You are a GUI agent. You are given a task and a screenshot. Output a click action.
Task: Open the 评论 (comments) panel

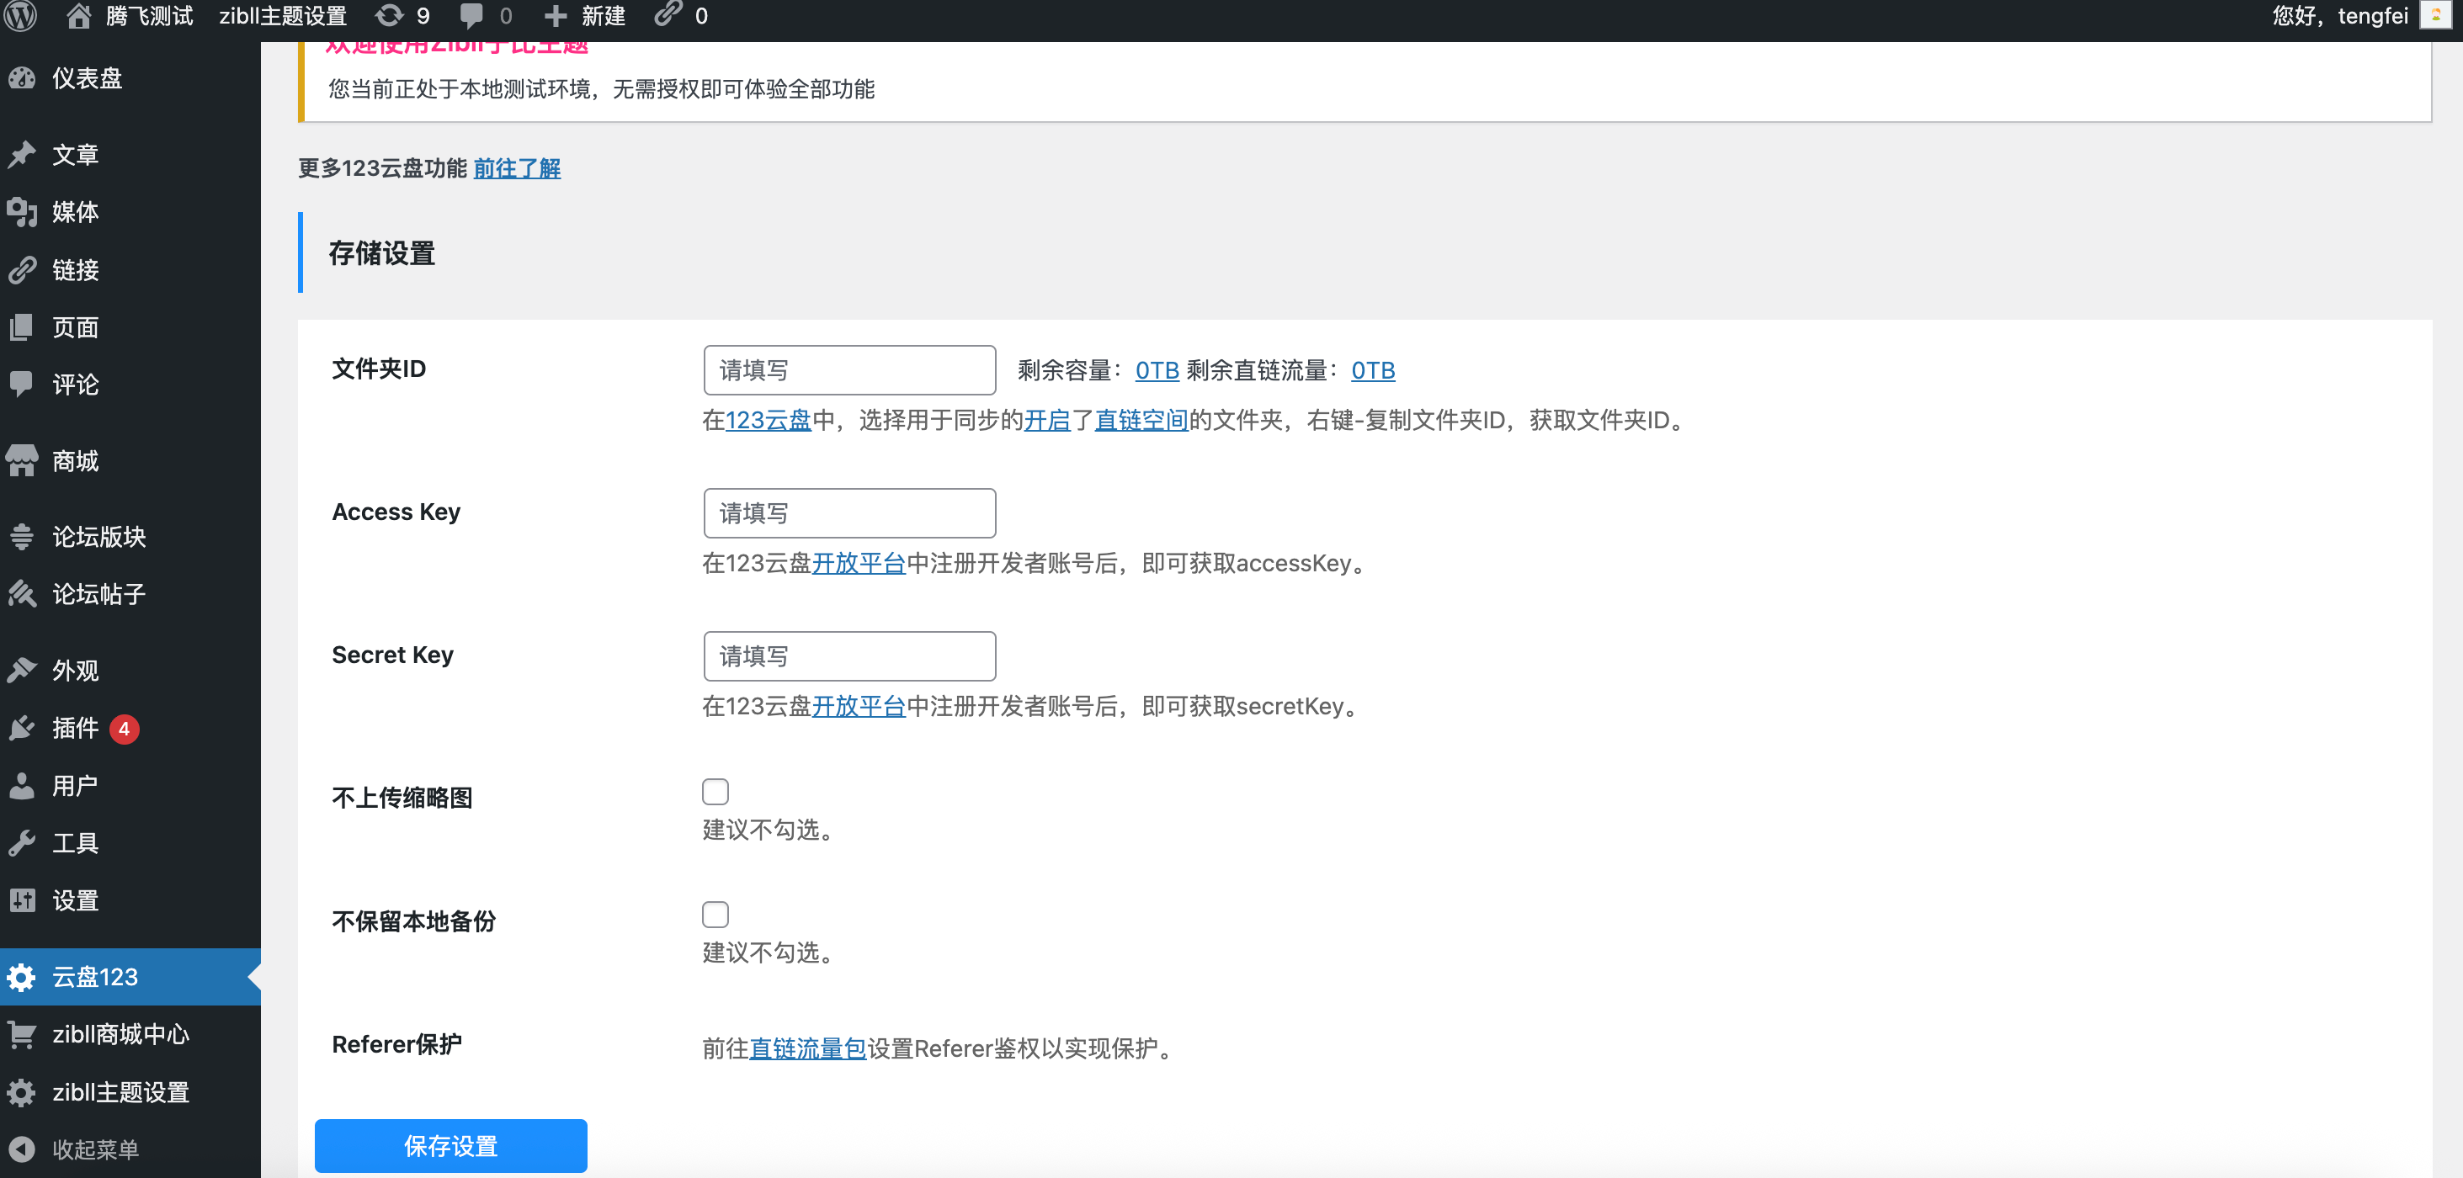click(x=75, y=384)
